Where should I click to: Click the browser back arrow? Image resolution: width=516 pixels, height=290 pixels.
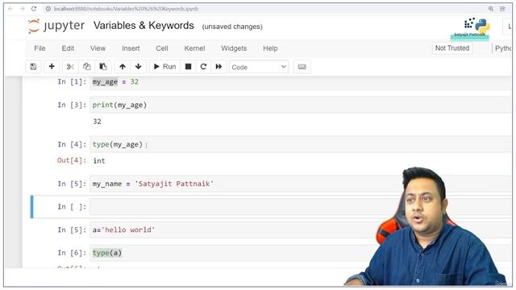(x=10, y=9)
